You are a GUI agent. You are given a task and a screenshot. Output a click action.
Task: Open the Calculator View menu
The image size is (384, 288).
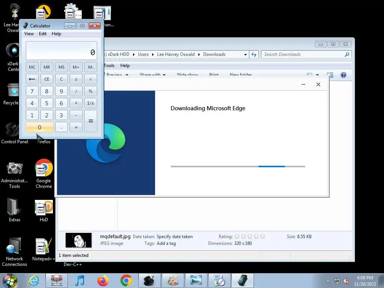tap(29, 34)
